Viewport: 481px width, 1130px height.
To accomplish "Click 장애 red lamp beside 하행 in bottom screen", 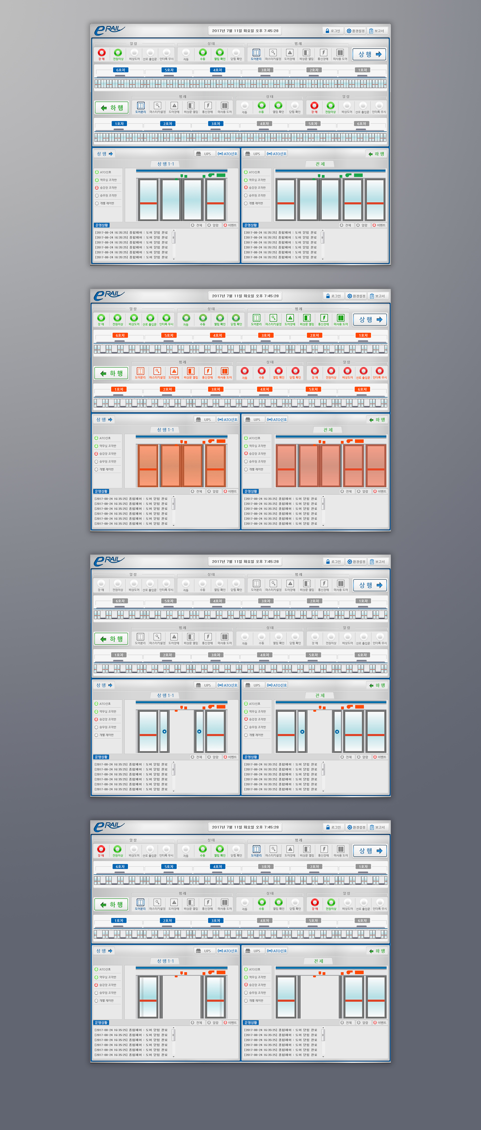I will (x=315, y=902).
